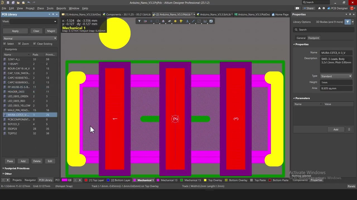Click the comment notification icon

click(297, 8)
